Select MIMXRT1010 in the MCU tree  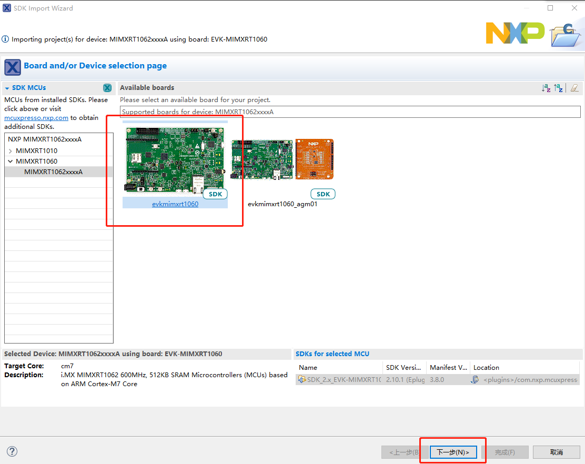pos(37,150)
